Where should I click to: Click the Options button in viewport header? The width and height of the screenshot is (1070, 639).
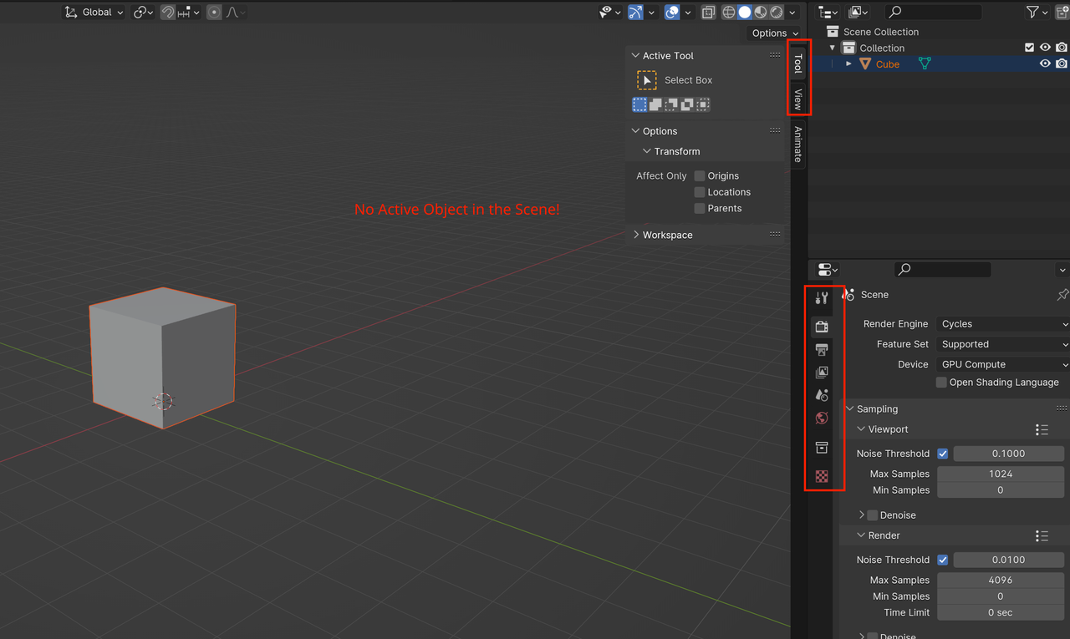point(774,33)
